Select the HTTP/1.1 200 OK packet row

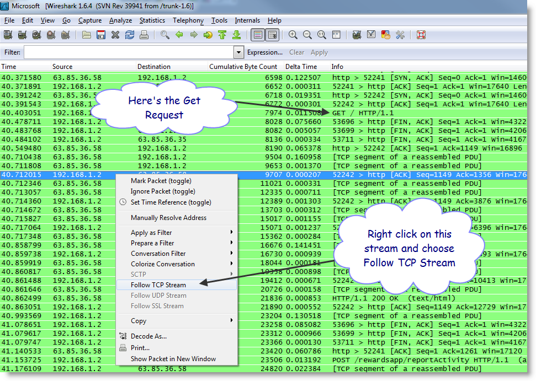[x=263, y=298]
